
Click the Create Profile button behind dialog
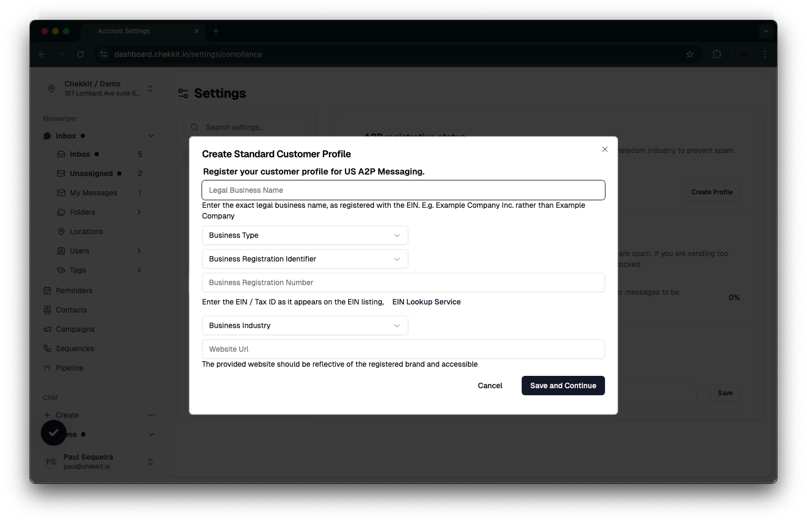point(712,192)
